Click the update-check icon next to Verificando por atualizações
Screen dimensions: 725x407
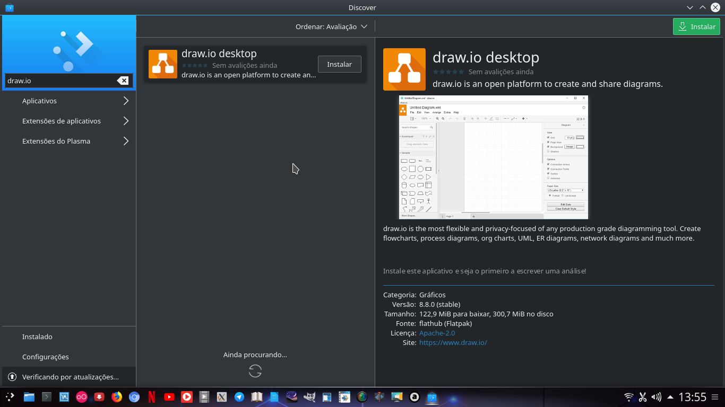tap(12, 377)
